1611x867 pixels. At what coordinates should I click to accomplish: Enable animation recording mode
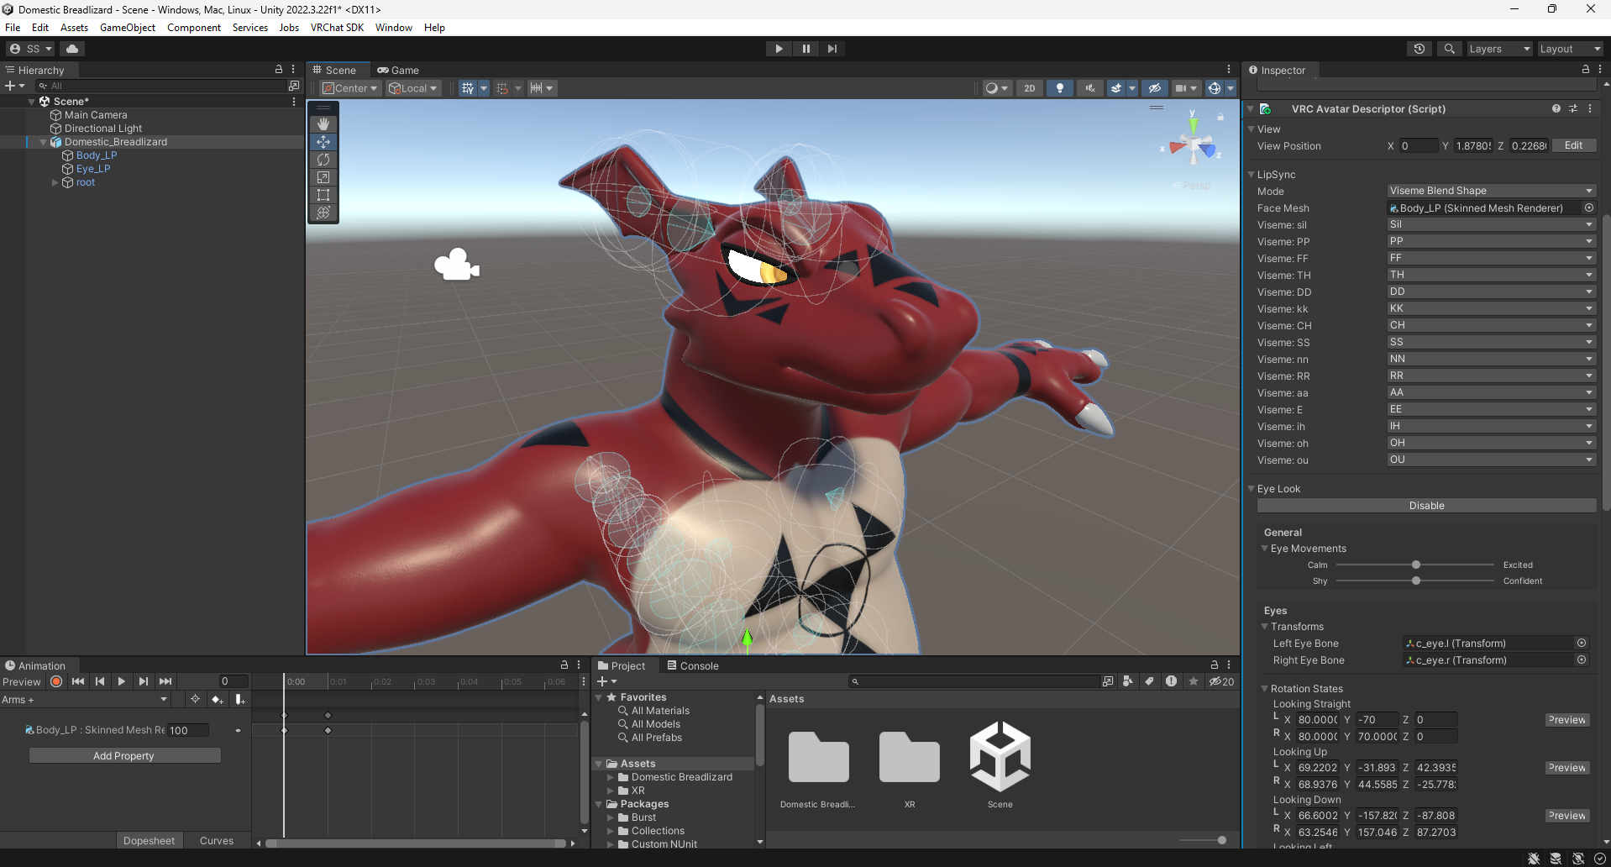click(x=56, y=681)
